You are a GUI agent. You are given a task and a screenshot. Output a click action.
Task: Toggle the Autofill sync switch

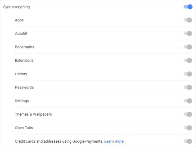pos(188,34)
